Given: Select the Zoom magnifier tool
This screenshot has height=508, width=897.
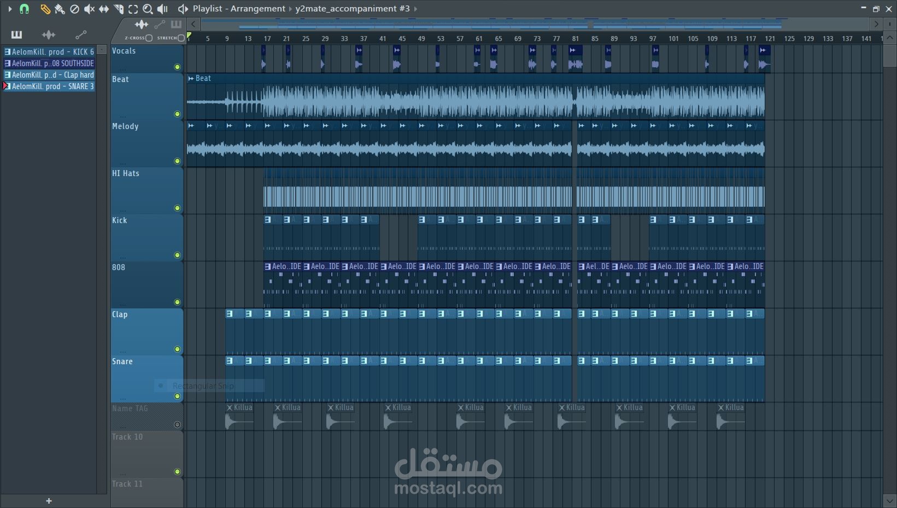Looking at the screenshot, I should pos(148,9).
